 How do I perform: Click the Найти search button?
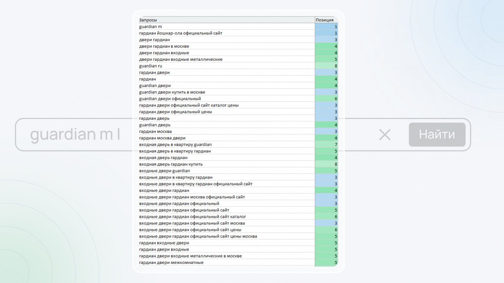click(437, 134)
